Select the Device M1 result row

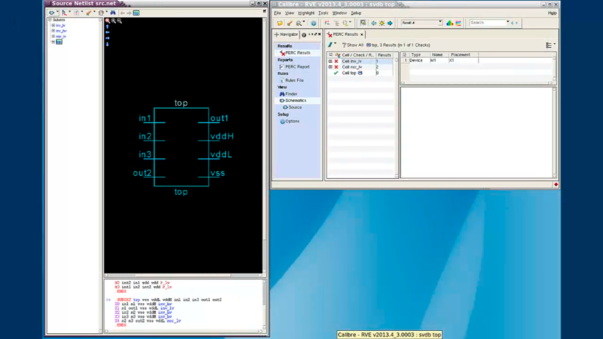pyautogui.click(x=440, y=60)
